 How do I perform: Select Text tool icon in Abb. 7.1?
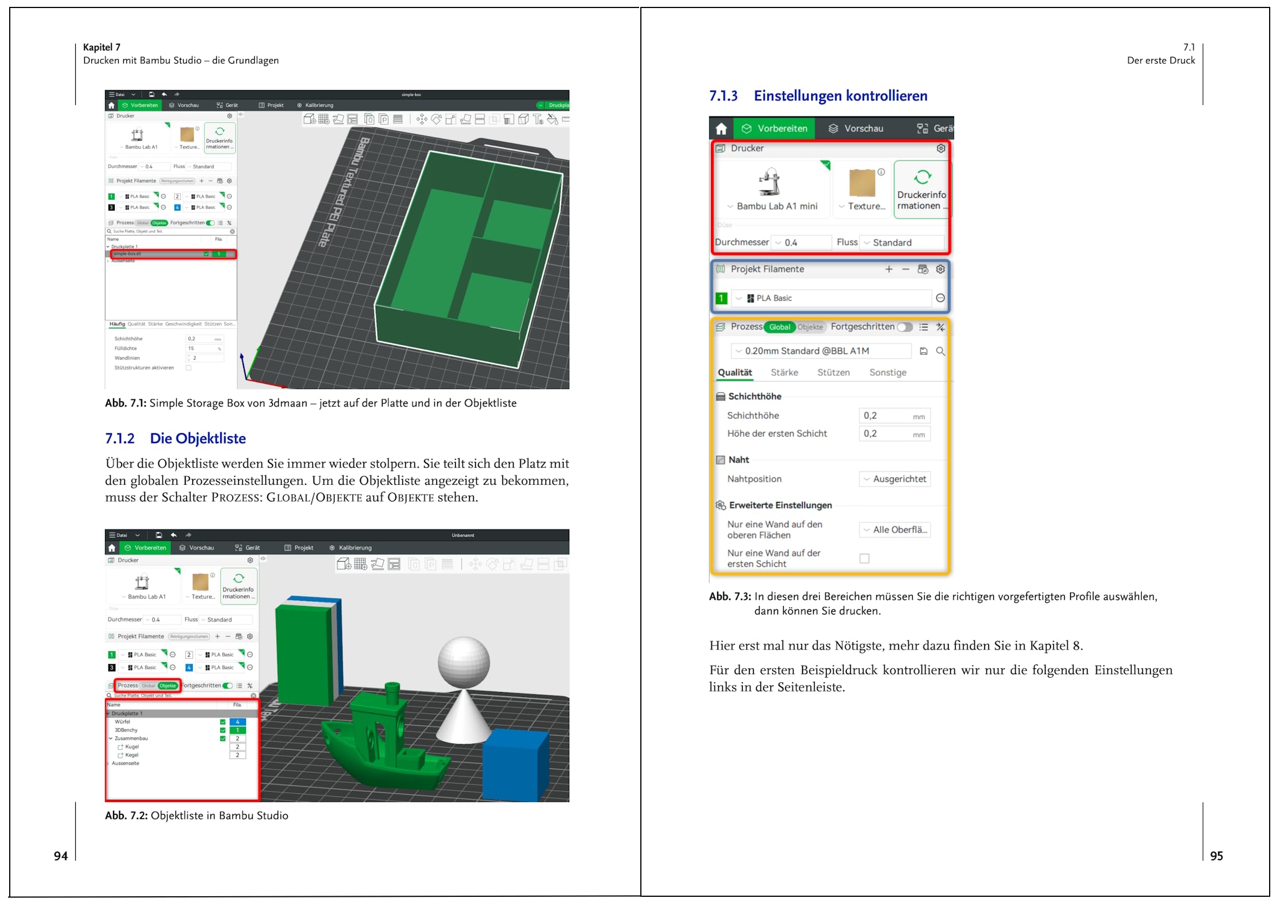pyautogui.click(x=538, y=119)
